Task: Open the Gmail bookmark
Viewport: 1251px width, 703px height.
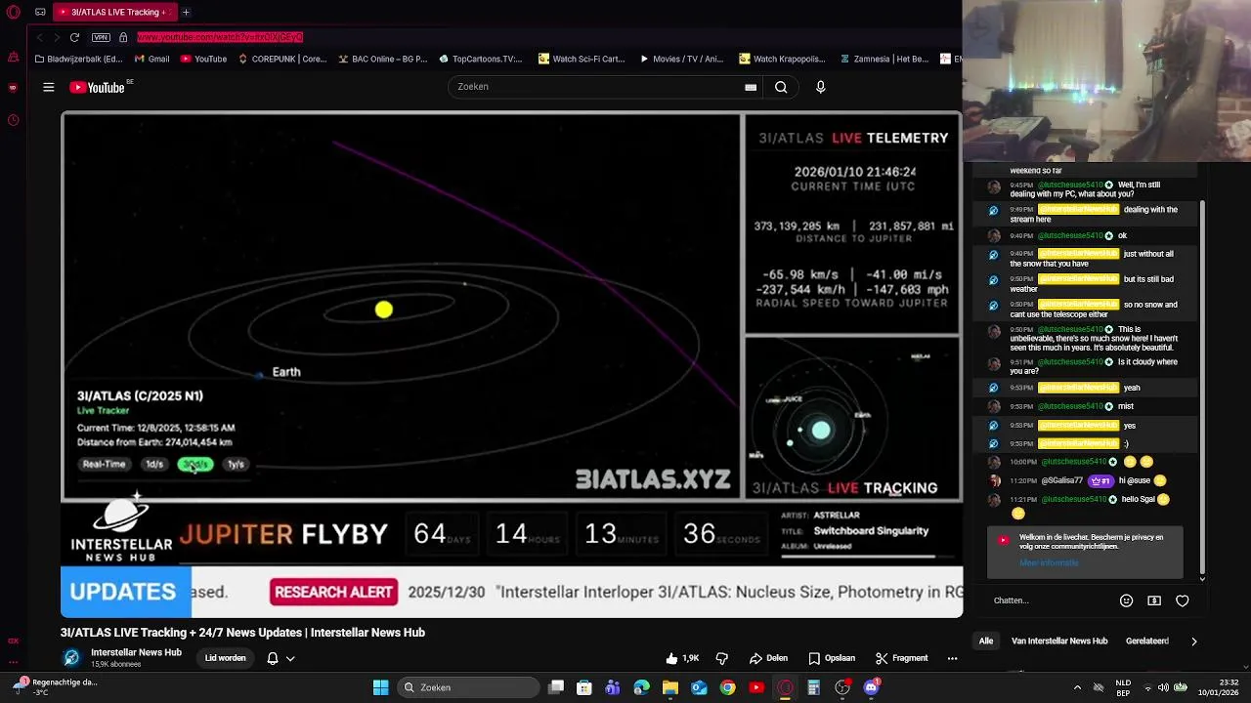Action: pos(151,59)
